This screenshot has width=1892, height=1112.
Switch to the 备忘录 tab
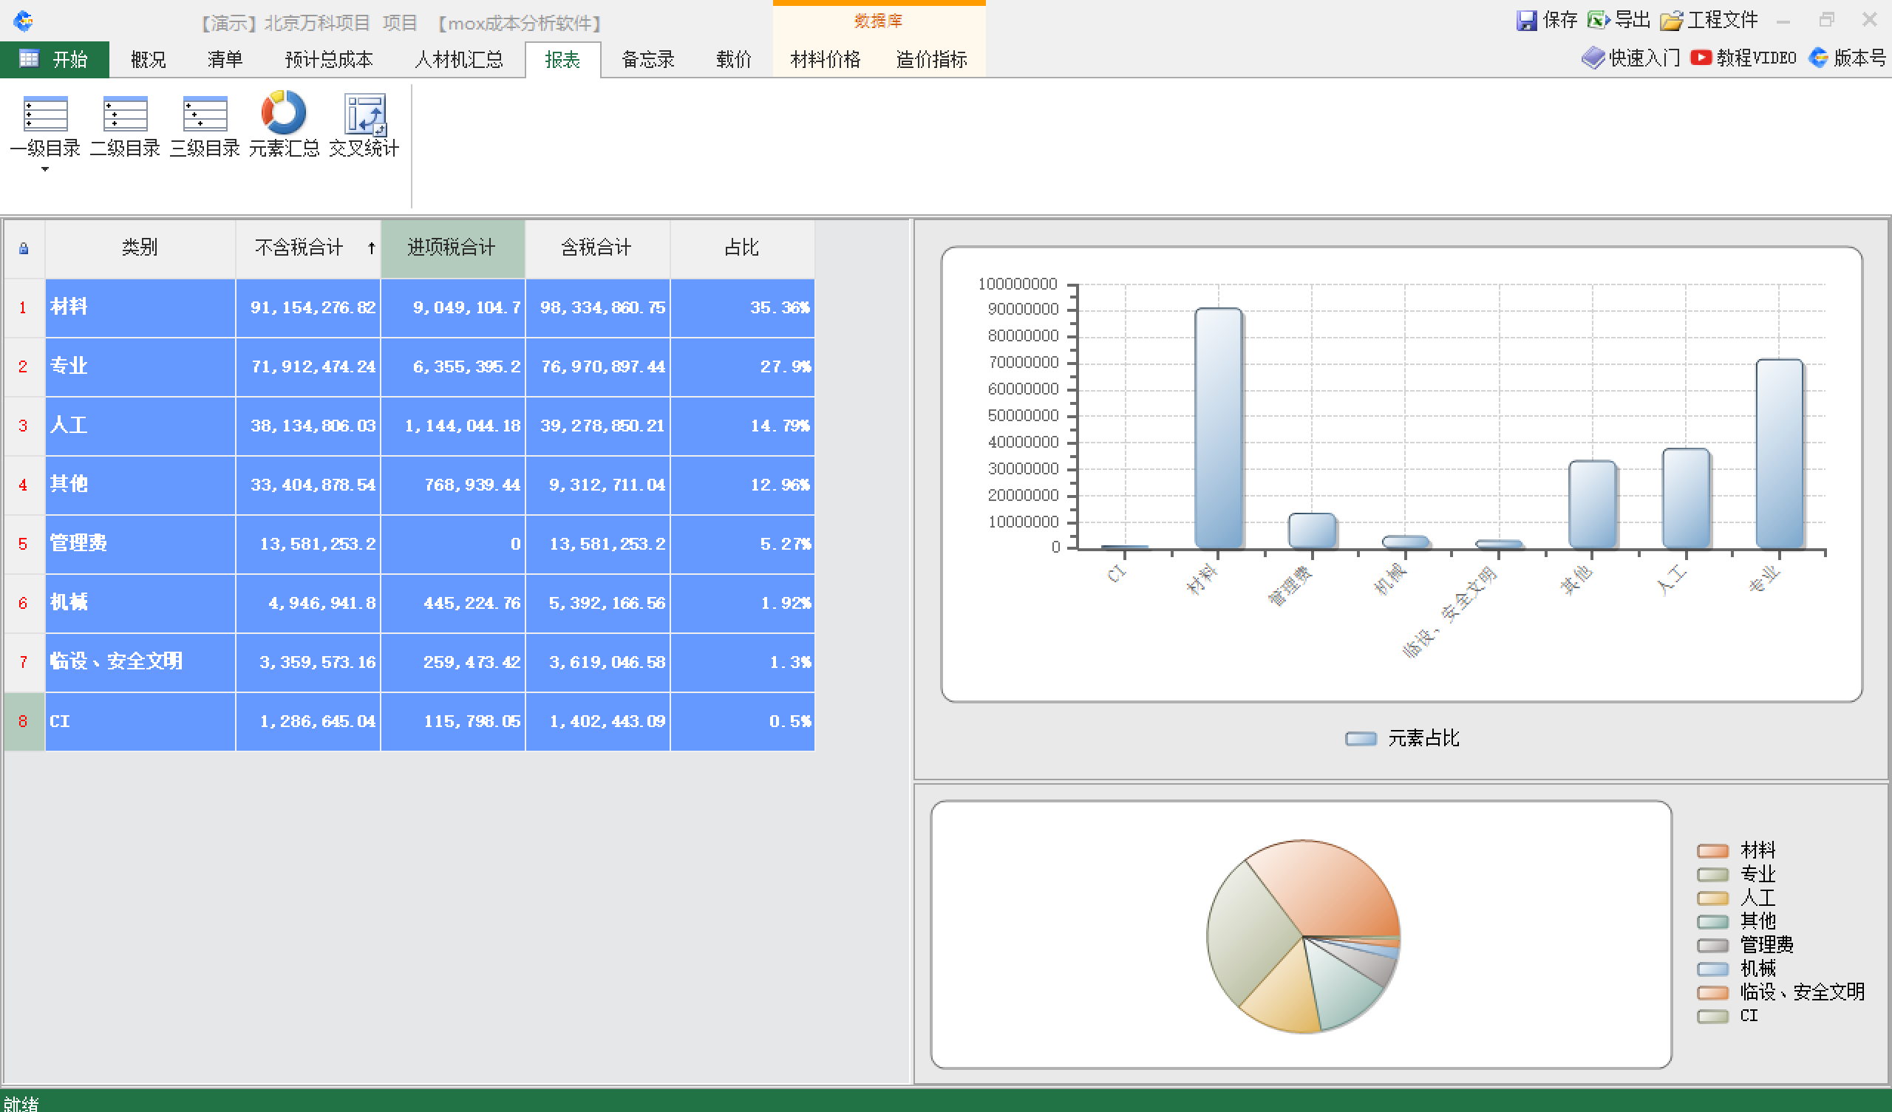tap(648, 59)
